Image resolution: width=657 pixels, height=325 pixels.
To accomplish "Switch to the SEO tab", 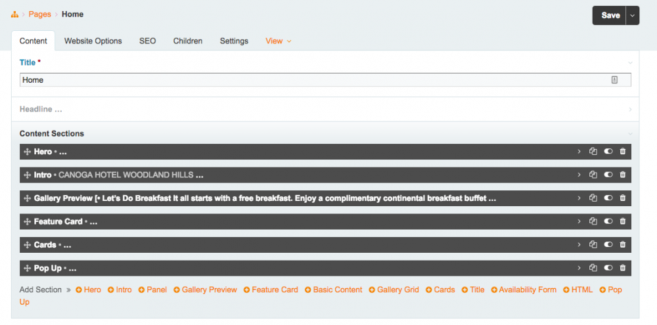I will (147, 41).
